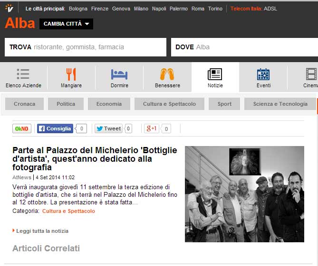Screen dimensions: 318x266
Task: Select the Politica news tab
Action: tap(66, 104)
